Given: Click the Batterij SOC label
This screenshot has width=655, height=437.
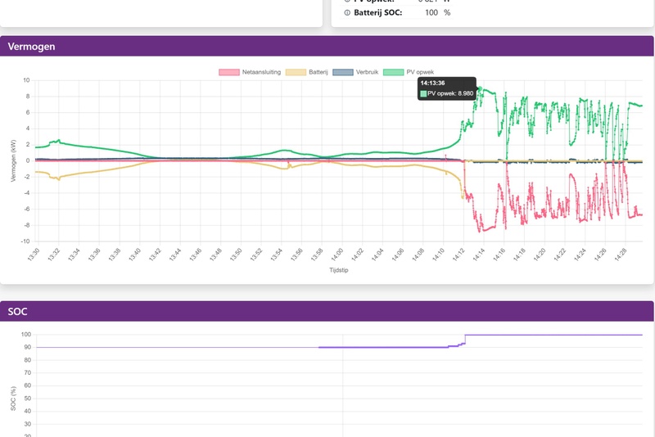Looking at the screenshot, I should (377, 12).
